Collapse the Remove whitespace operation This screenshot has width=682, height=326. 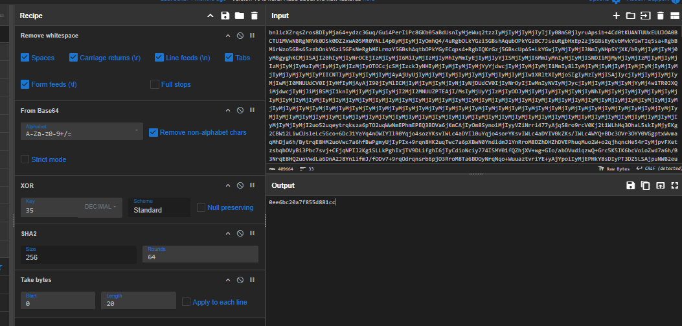tap(227, 36)
